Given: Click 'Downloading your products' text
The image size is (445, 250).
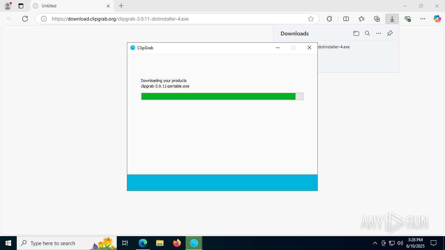Looking at the screenshot, I should tap(164, 81).
